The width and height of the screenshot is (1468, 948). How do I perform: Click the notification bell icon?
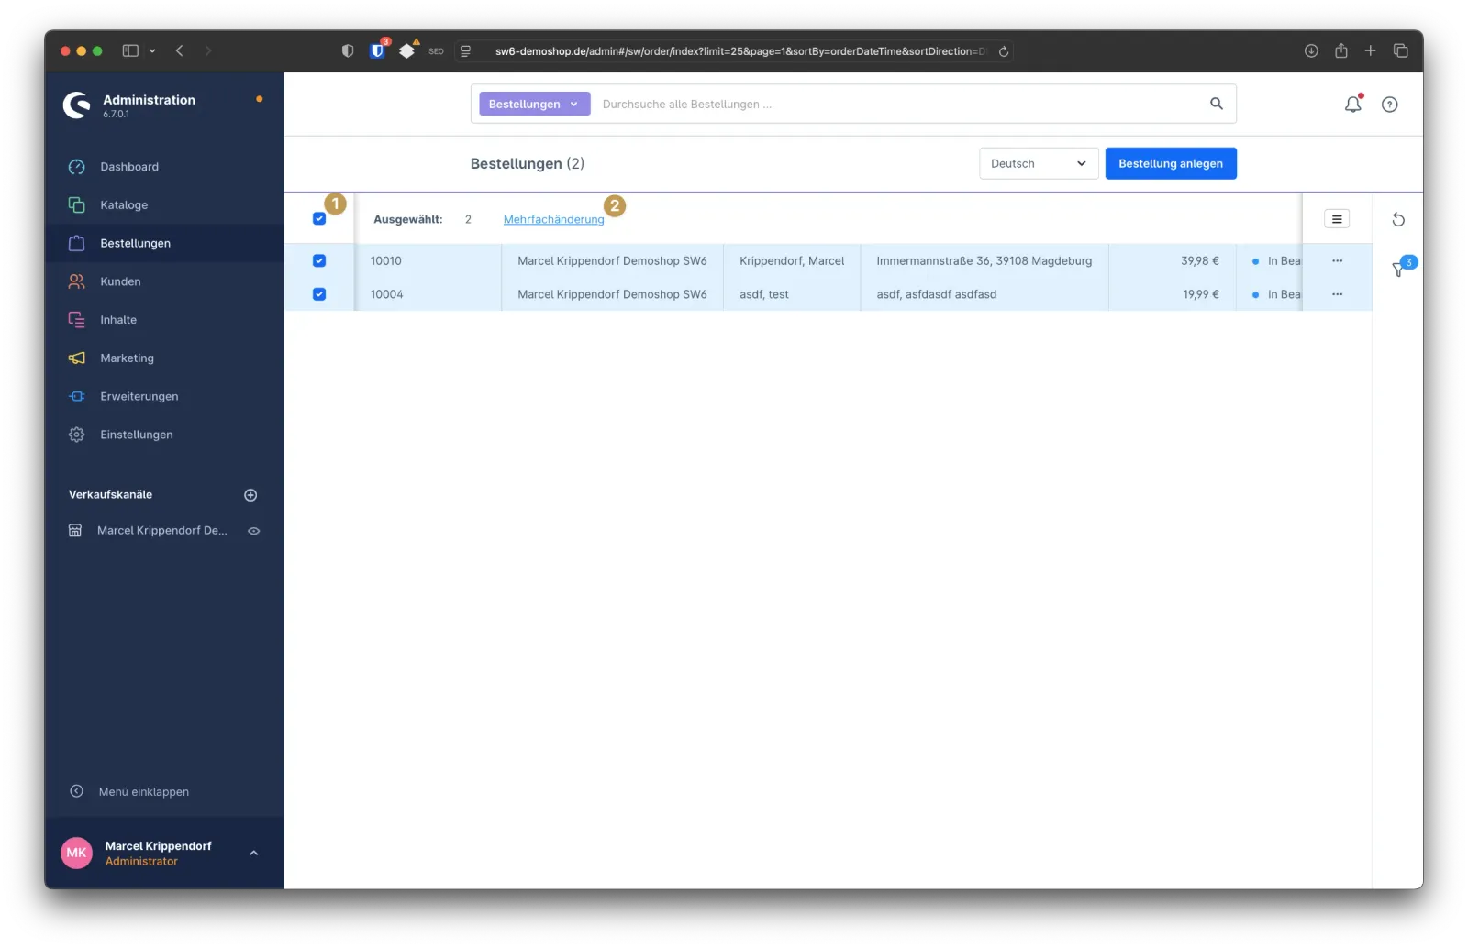1352,105
